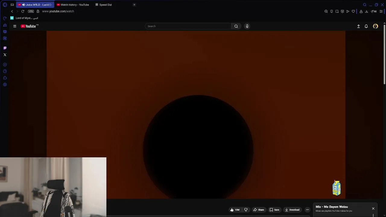Open the M-screen sidebar panel above Twitch
The height and width of the screenshot is (217, 386).
(5, 38)
